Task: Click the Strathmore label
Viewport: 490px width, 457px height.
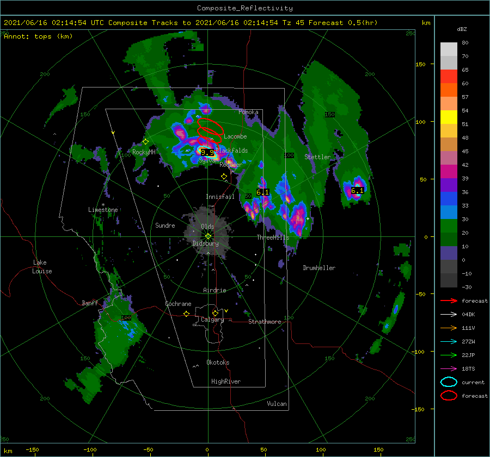Action: click(265, 322)
